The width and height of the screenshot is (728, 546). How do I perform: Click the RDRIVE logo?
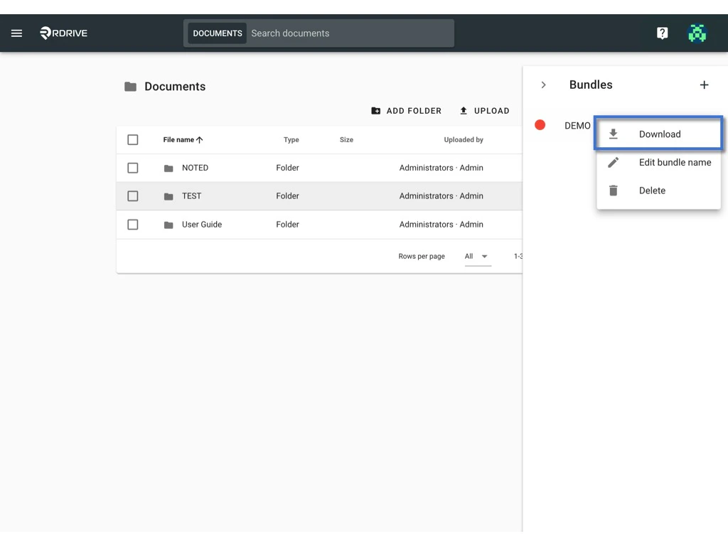point(63,33)
